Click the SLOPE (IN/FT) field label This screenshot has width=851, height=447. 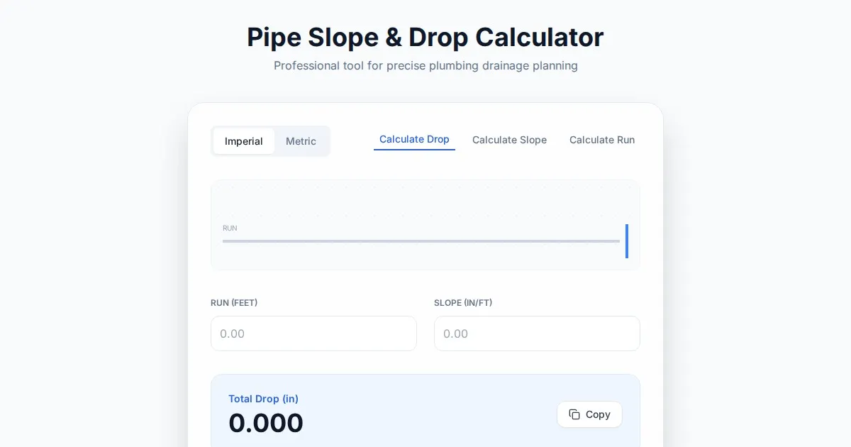pos(463,303)
